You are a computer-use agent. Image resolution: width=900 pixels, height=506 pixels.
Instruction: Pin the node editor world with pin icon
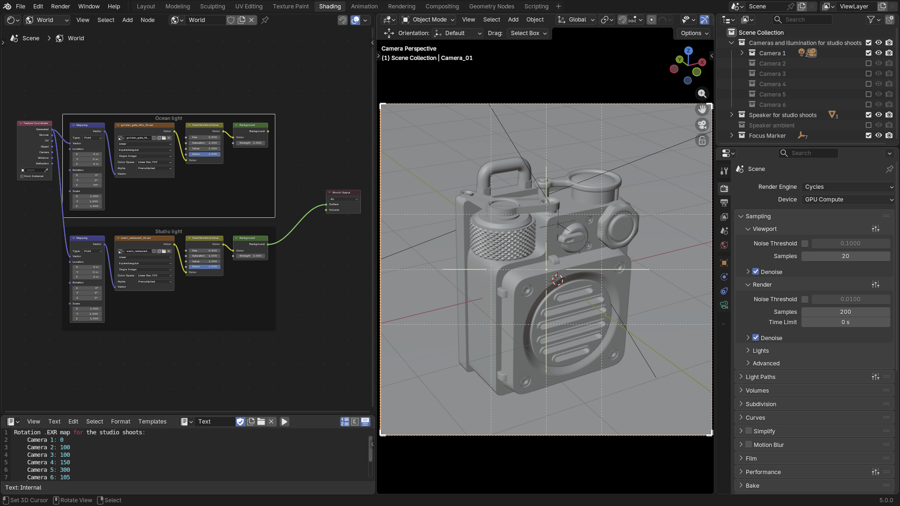pos(265,20)
